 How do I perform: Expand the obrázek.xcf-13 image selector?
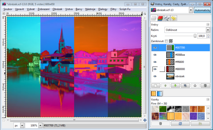point(191,10)
